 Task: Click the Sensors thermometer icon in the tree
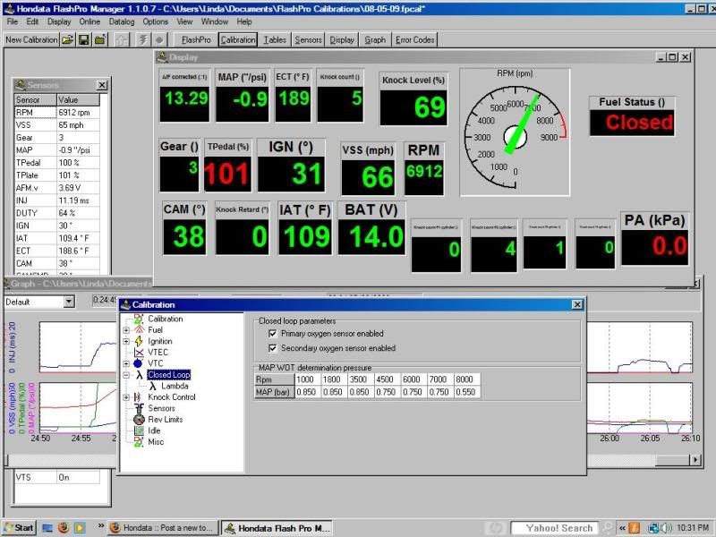[x=140, y=408]
